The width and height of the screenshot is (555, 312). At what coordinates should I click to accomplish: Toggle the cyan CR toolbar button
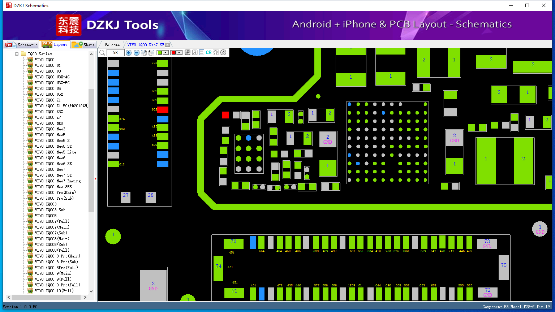tap(208, 53)
